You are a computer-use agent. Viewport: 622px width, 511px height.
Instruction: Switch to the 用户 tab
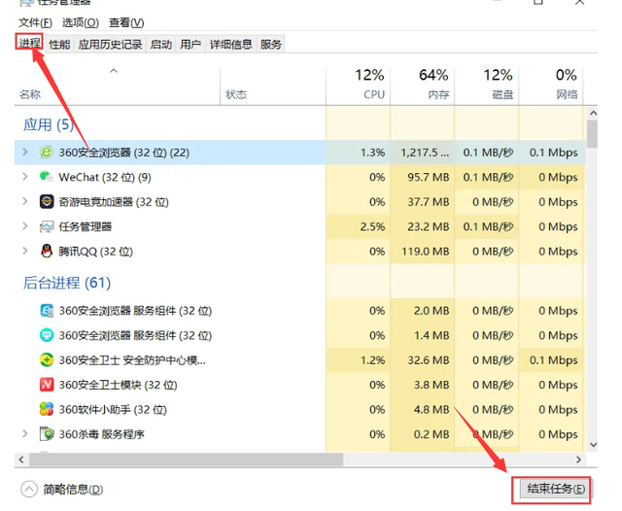(x=190, y=44)
